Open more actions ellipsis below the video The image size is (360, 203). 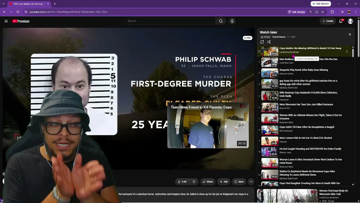251,182
